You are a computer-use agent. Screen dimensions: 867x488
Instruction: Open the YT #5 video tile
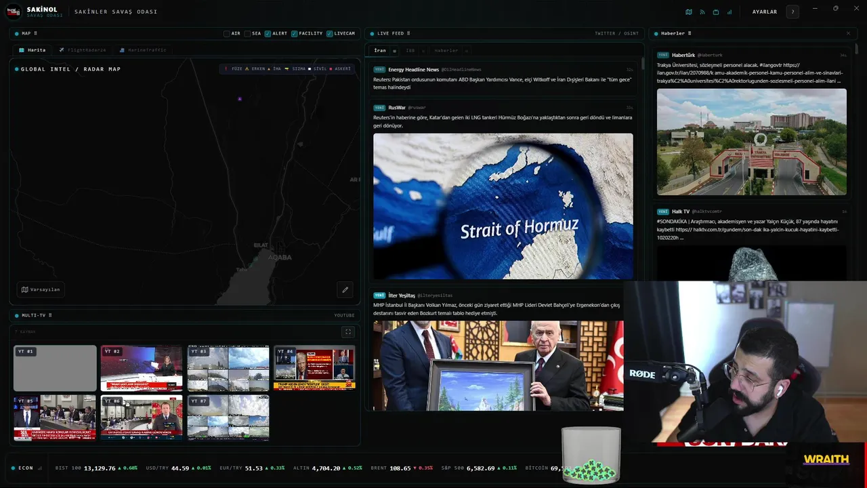pyautogui.click(x=55, y=418)
